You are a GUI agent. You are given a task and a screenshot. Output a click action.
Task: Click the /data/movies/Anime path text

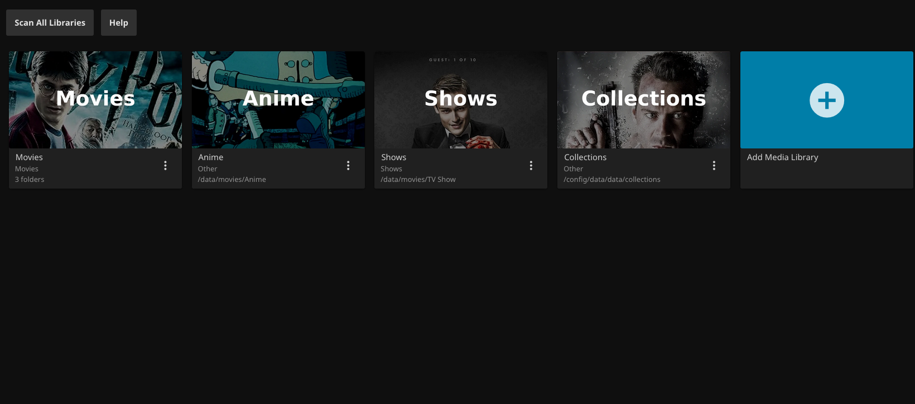(232, 180)
